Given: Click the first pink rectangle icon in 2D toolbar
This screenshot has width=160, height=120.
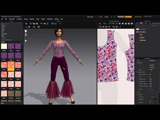Looking at the screenshot, I should pyautogui.click(x=129, y=24).
